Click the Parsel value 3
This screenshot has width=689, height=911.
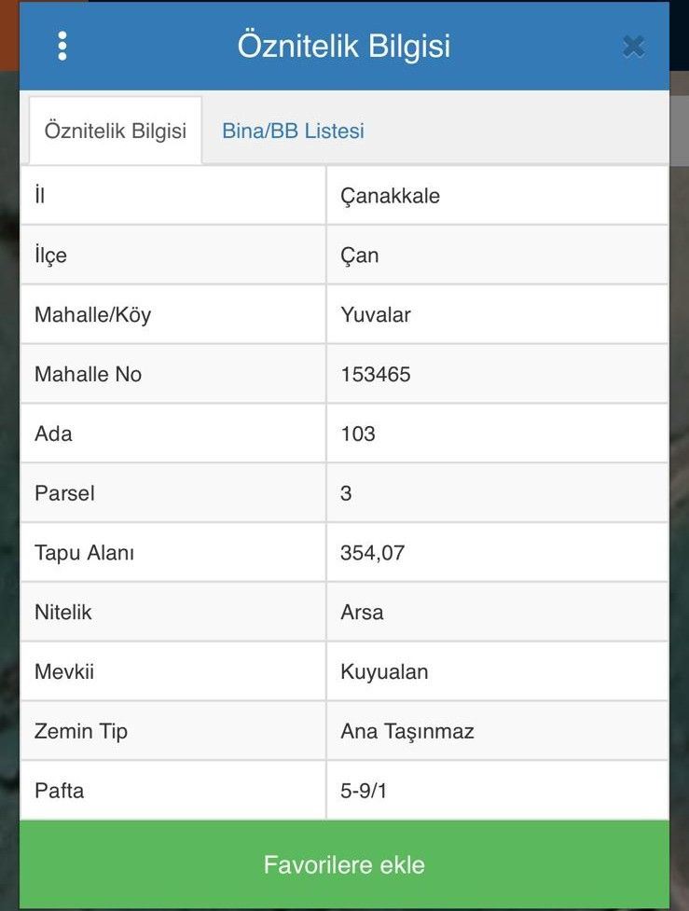[x=347, y=493]
